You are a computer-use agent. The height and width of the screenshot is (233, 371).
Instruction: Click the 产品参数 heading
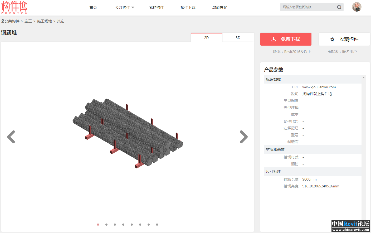click(274, 70)
